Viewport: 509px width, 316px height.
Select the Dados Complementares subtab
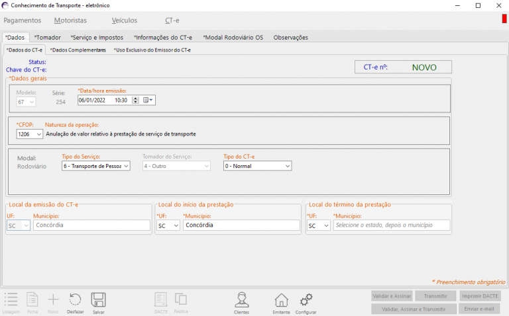tap(78, 50)
